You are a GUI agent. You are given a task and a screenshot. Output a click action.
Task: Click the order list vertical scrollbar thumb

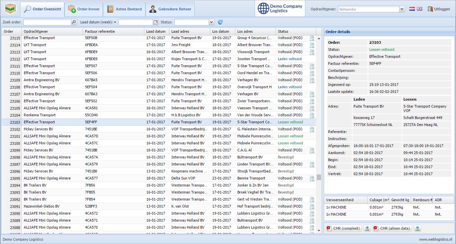pos(319,177)
